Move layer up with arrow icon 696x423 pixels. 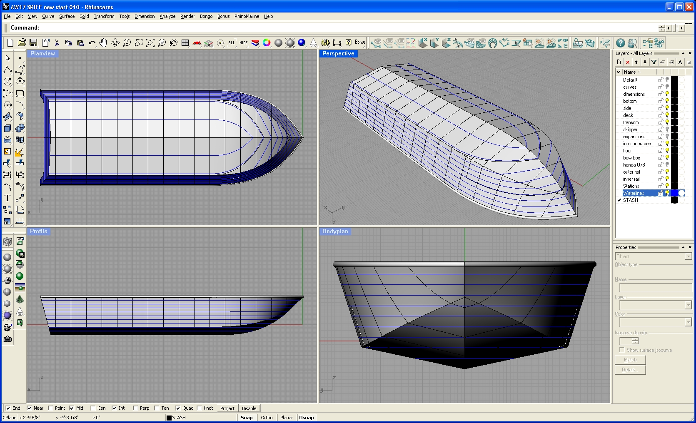pos(636,62)
